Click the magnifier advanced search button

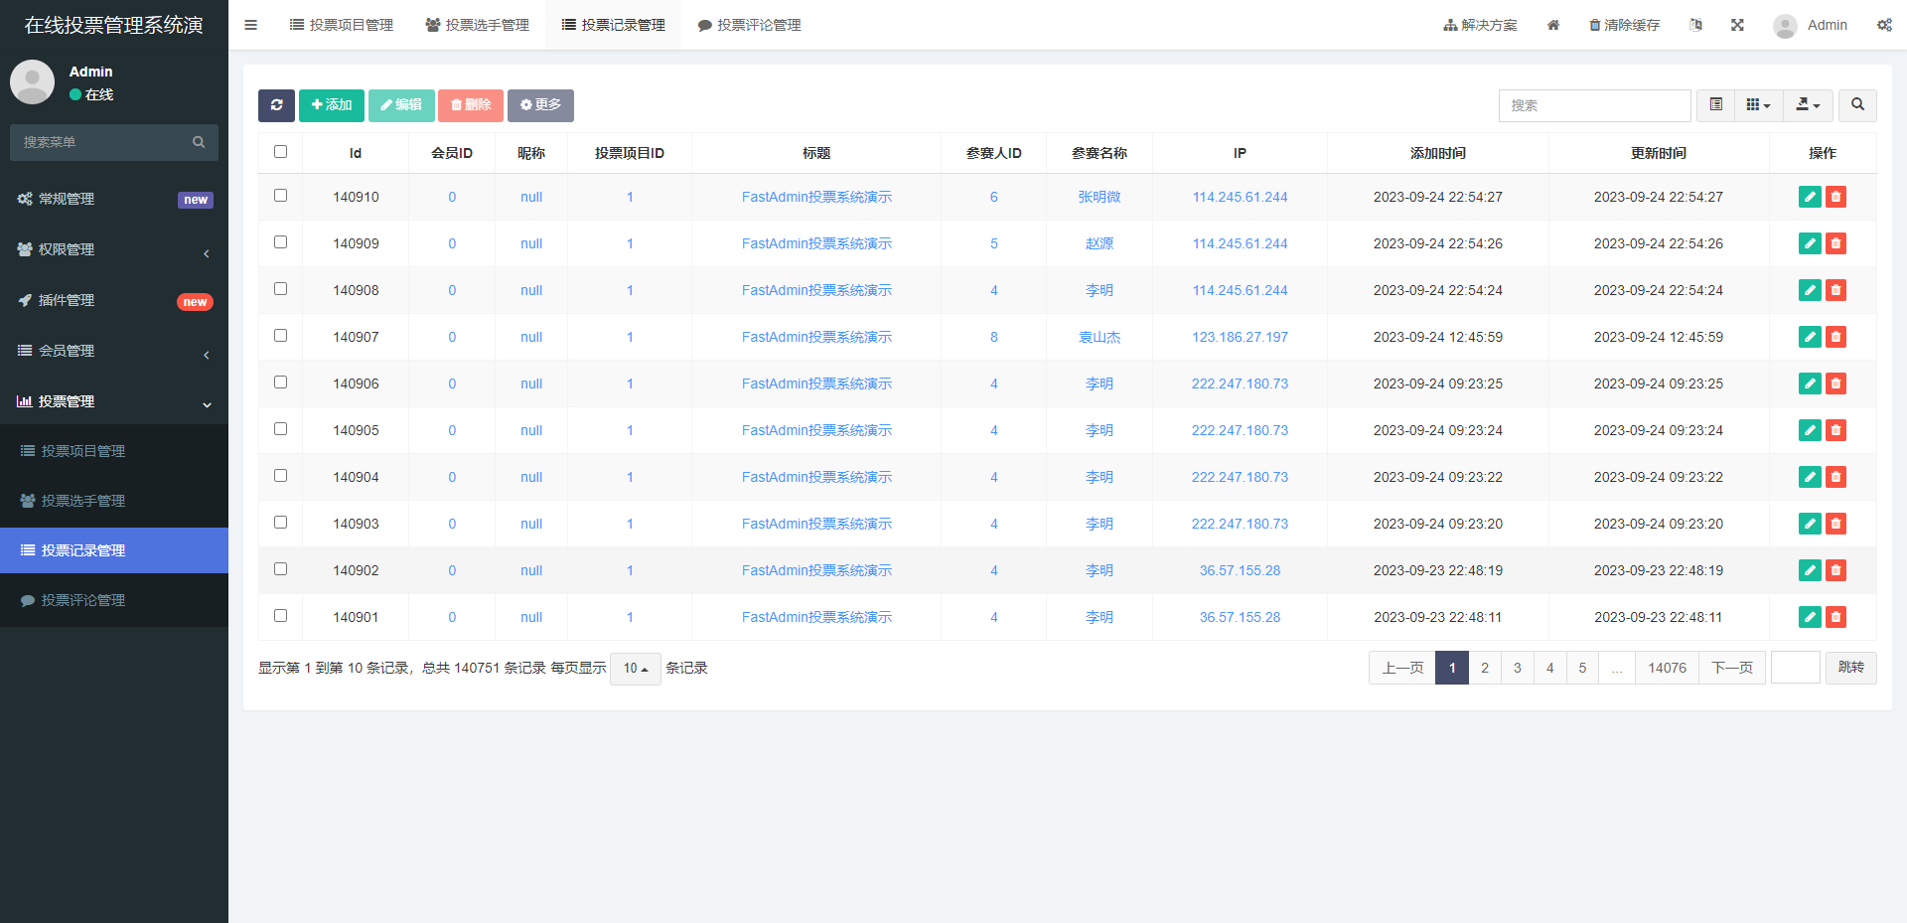click(x=1857, y=105)
